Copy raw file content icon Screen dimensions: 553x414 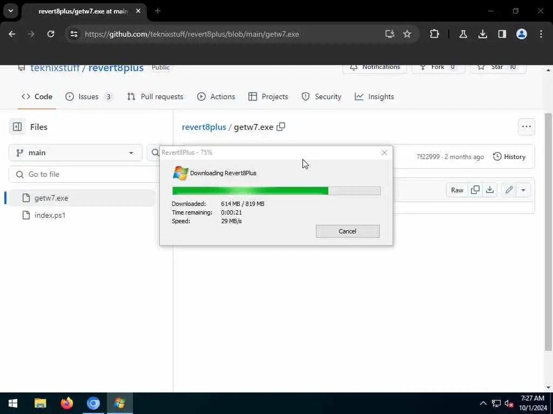pos(475,190)
